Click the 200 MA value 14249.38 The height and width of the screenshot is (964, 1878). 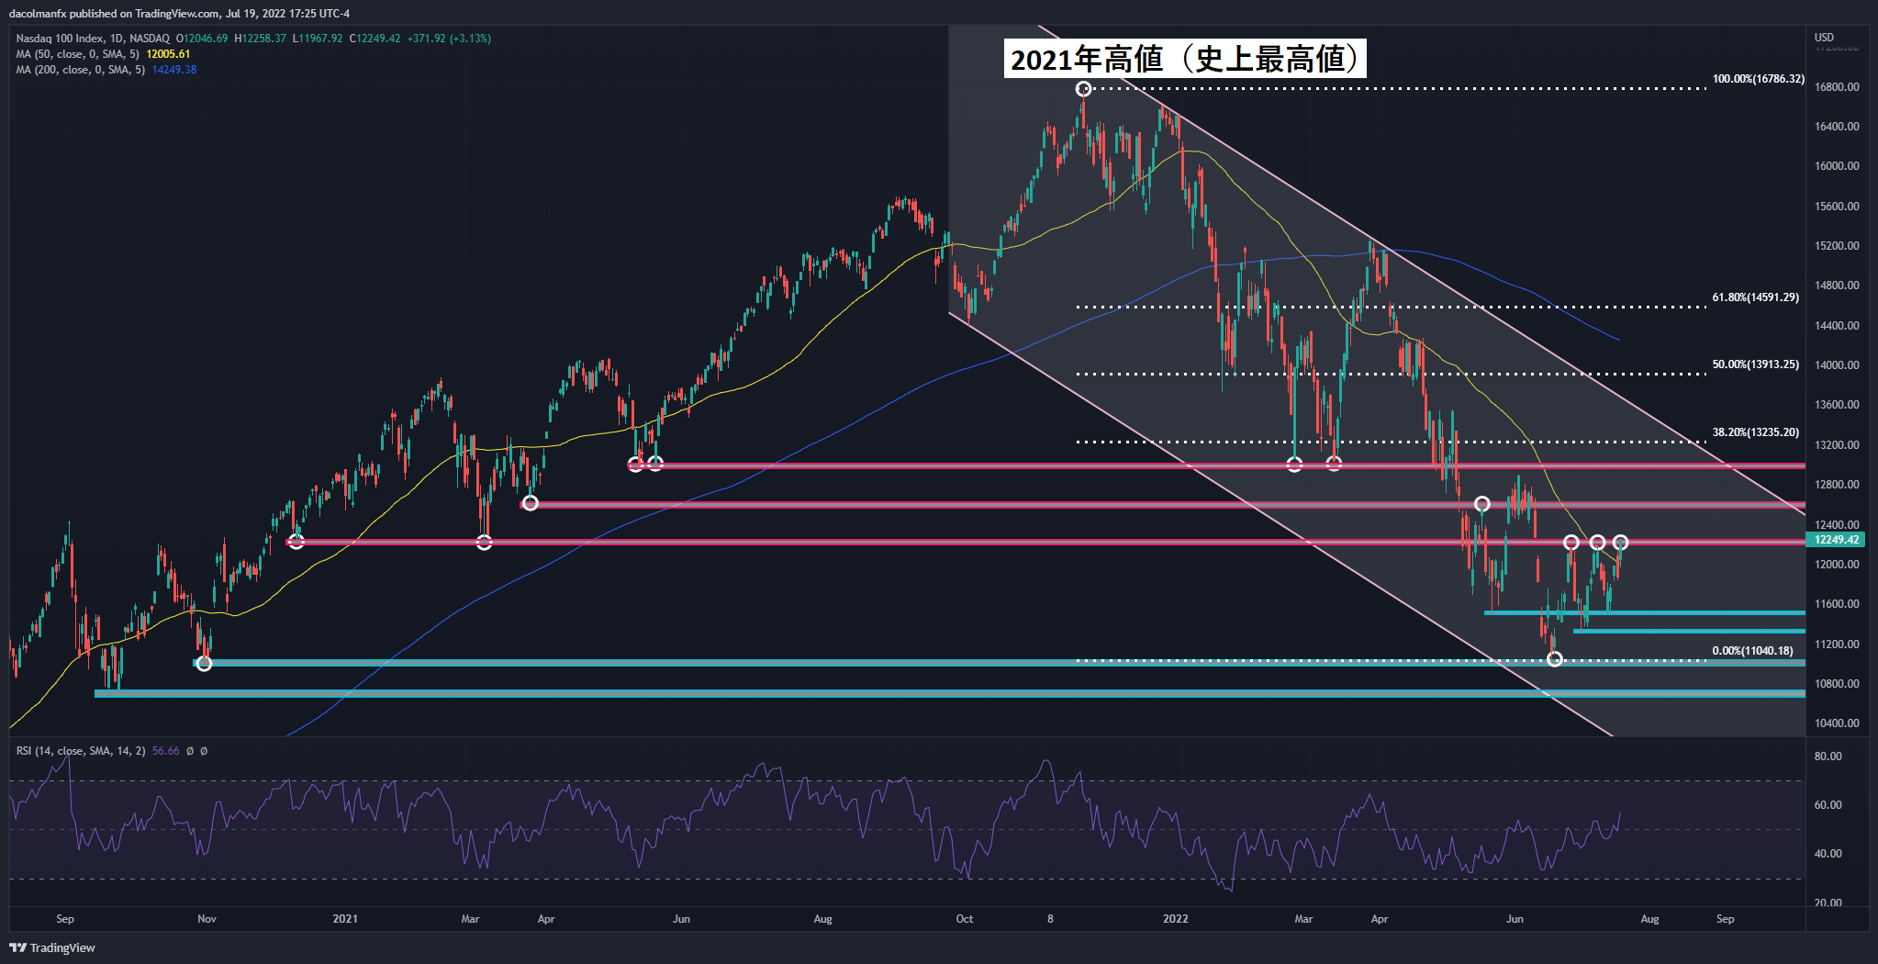[x=174, y=70]
